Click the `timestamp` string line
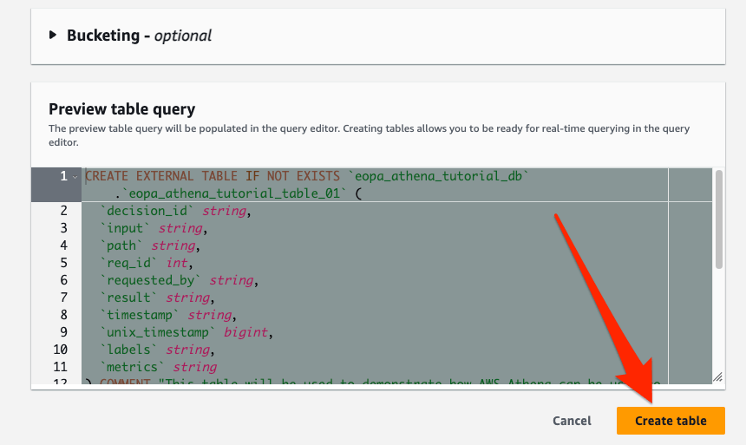 (168, 315)
